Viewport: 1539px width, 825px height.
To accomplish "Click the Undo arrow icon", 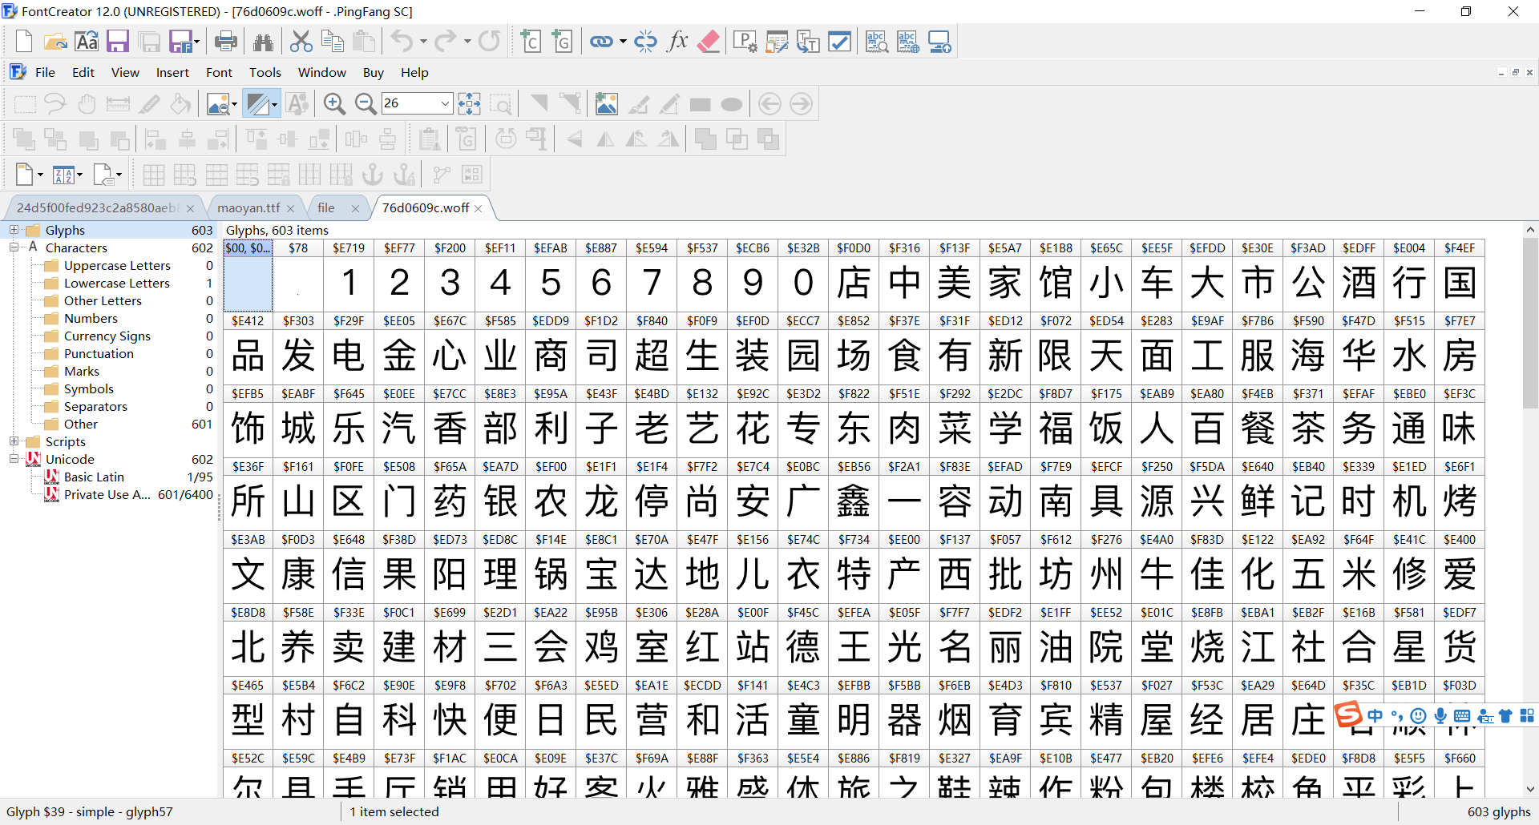I will click(402, 41).
